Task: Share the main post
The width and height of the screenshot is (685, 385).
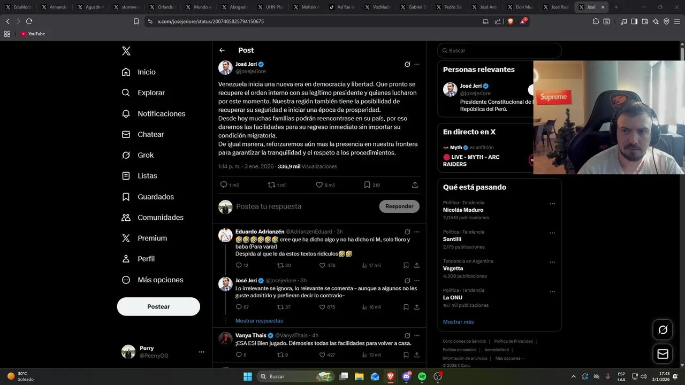Action: pyautogui.click(x=415, y=184)
